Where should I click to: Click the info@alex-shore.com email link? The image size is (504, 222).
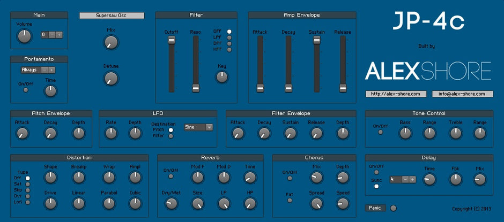click(x=462, y=94)
